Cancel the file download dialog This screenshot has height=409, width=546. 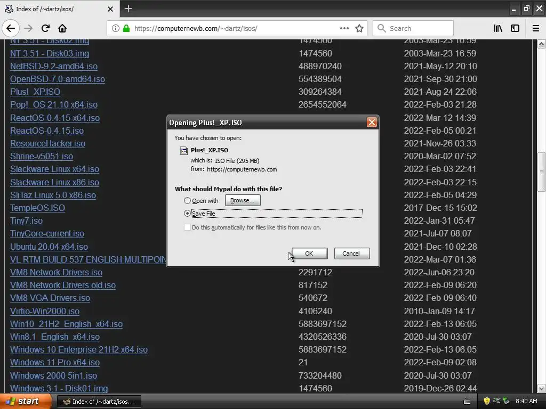pyautogui.click(x=352, y=253)
